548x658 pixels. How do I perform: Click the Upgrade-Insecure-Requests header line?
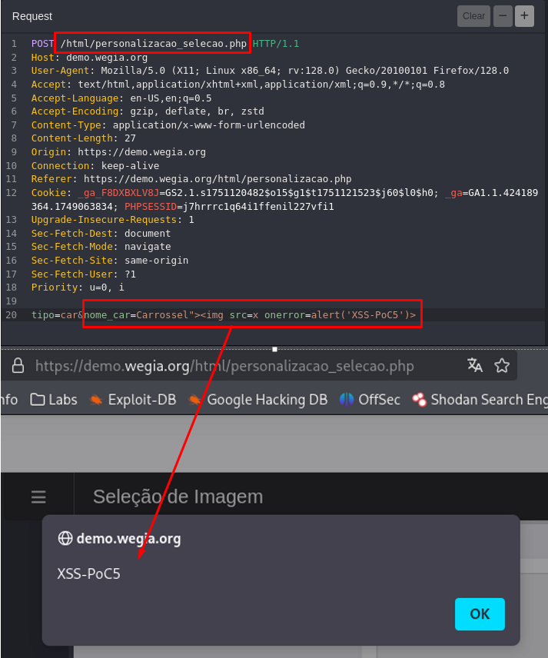[112, 220]
